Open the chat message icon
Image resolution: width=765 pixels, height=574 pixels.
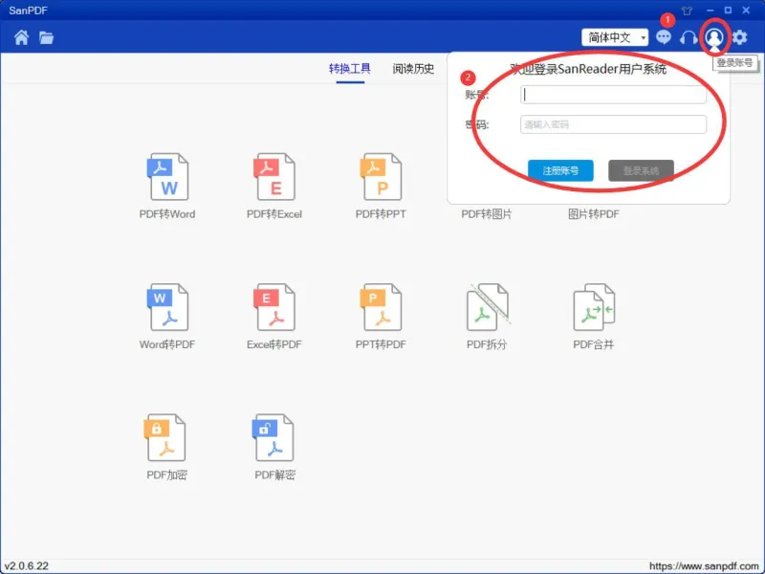[663, 37]
